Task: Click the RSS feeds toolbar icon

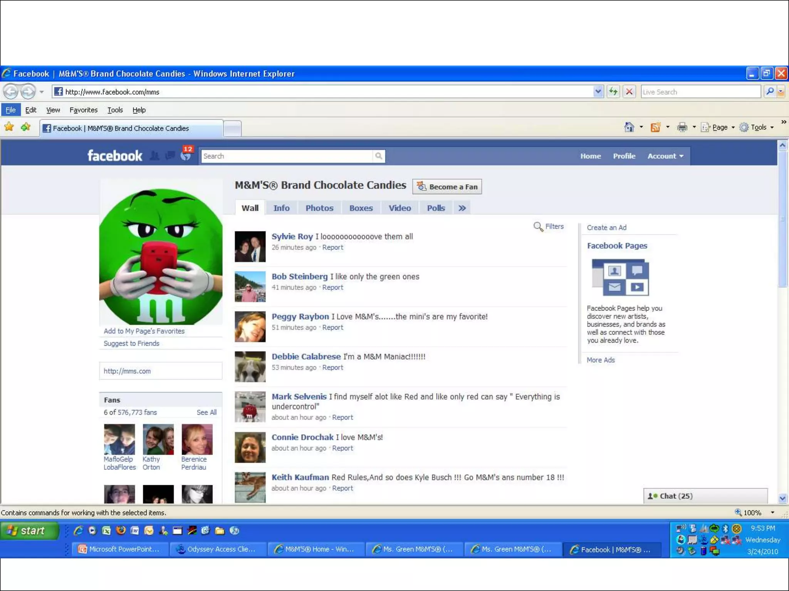Action: coord(655,127)
